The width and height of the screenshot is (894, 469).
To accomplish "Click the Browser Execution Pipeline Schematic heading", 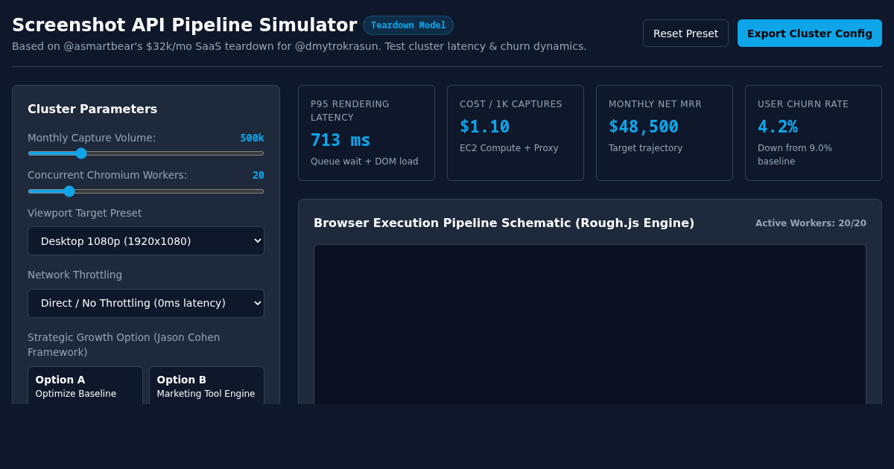I will (x=504, y=223).
